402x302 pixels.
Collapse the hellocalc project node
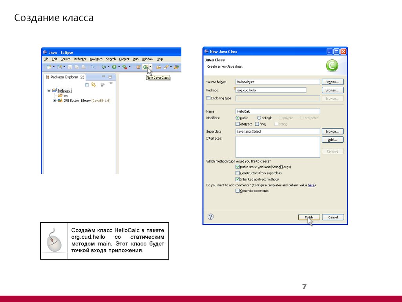pos(49,90)
